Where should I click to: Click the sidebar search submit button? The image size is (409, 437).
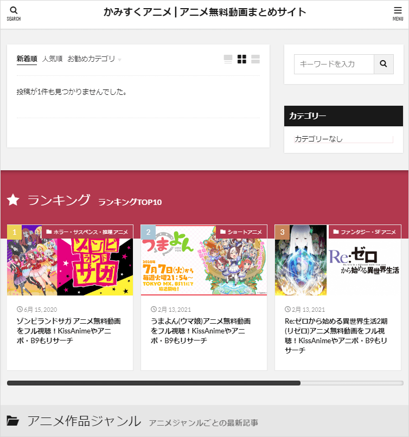(x=384, y=64)
